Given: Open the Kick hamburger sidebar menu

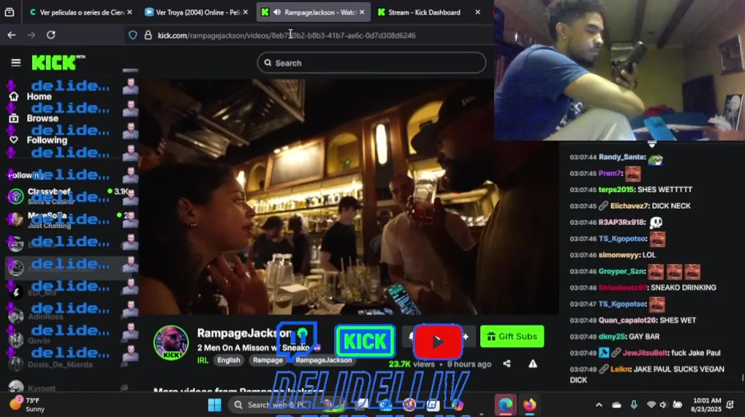Looking at the screenshot, I should pyautogui.click(x=16, y=63).
